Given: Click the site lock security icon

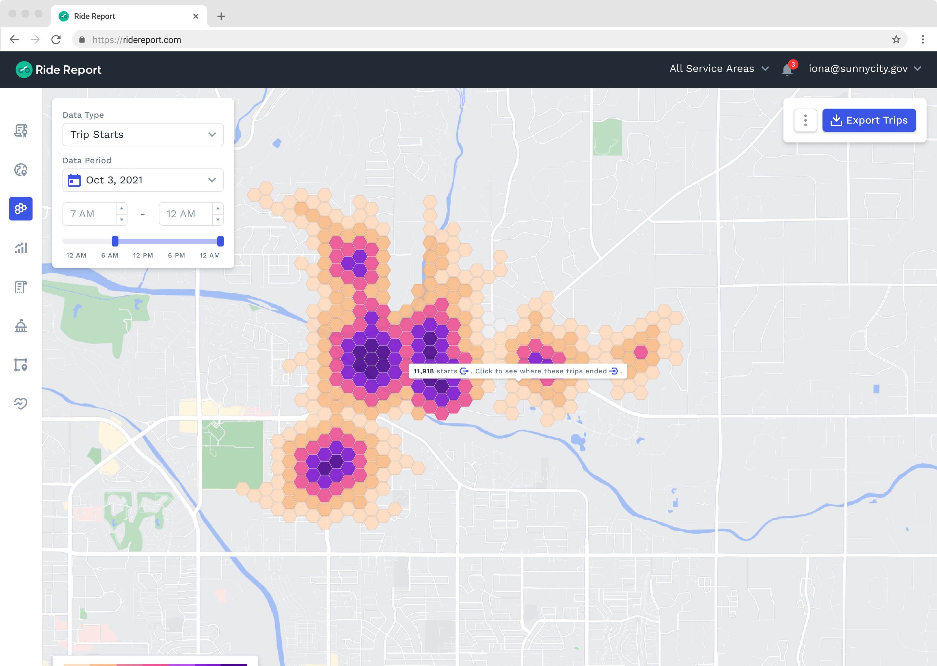Looking at the screenshot, I should click(82, 39).
